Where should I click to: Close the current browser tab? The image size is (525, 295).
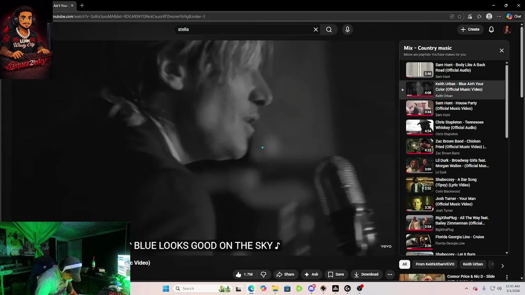[x=72, y=5]
